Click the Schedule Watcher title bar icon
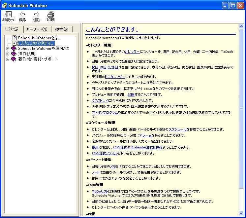The height and width of the screenshot is (218, 246). tap(4, 5)
